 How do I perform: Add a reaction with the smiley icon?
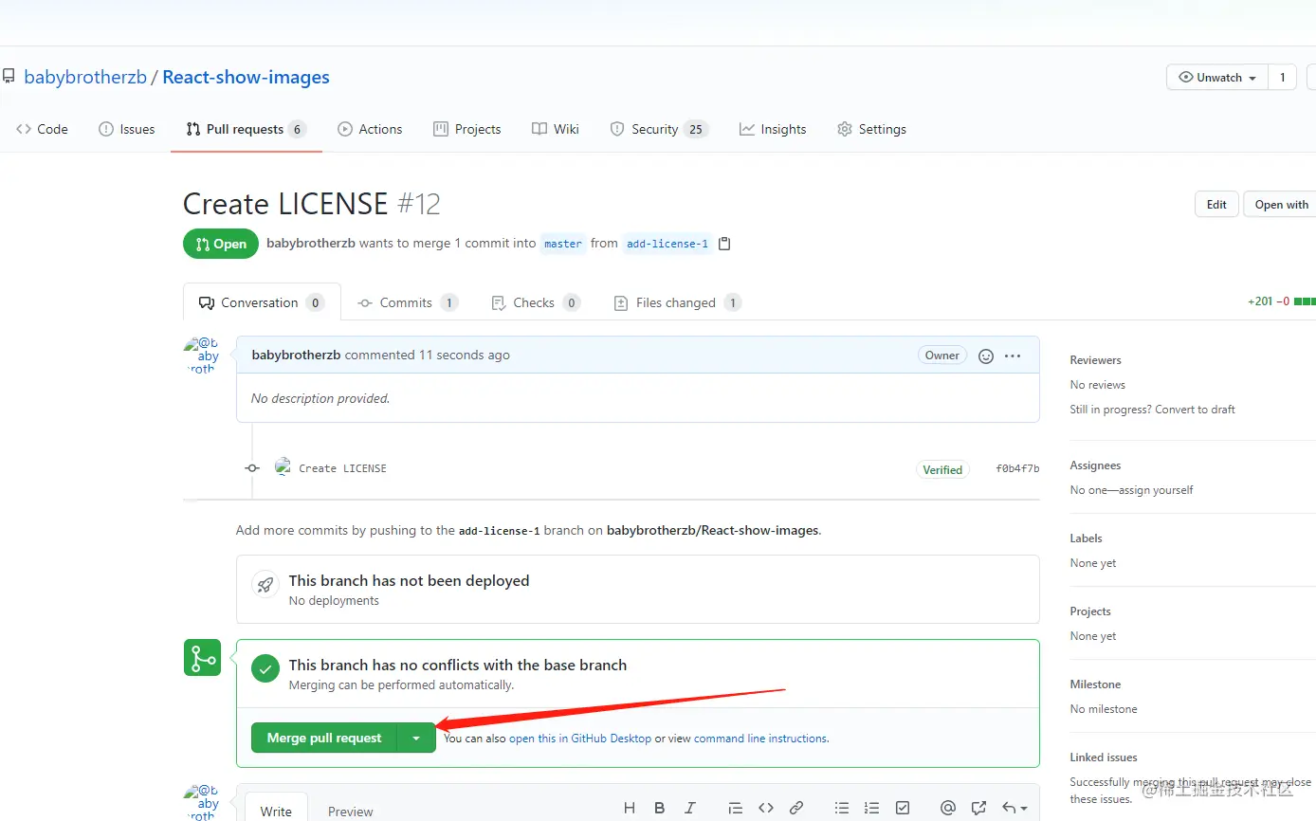pyautogui.click(x=986, y=356)
